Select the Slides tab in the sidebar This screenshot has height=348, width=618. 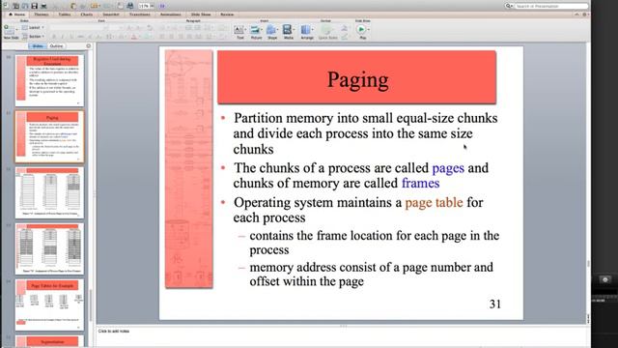click(x=38, y=46)
